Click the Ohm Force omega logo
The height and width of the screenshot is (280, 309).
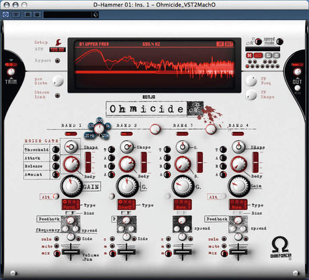point(281,248)
